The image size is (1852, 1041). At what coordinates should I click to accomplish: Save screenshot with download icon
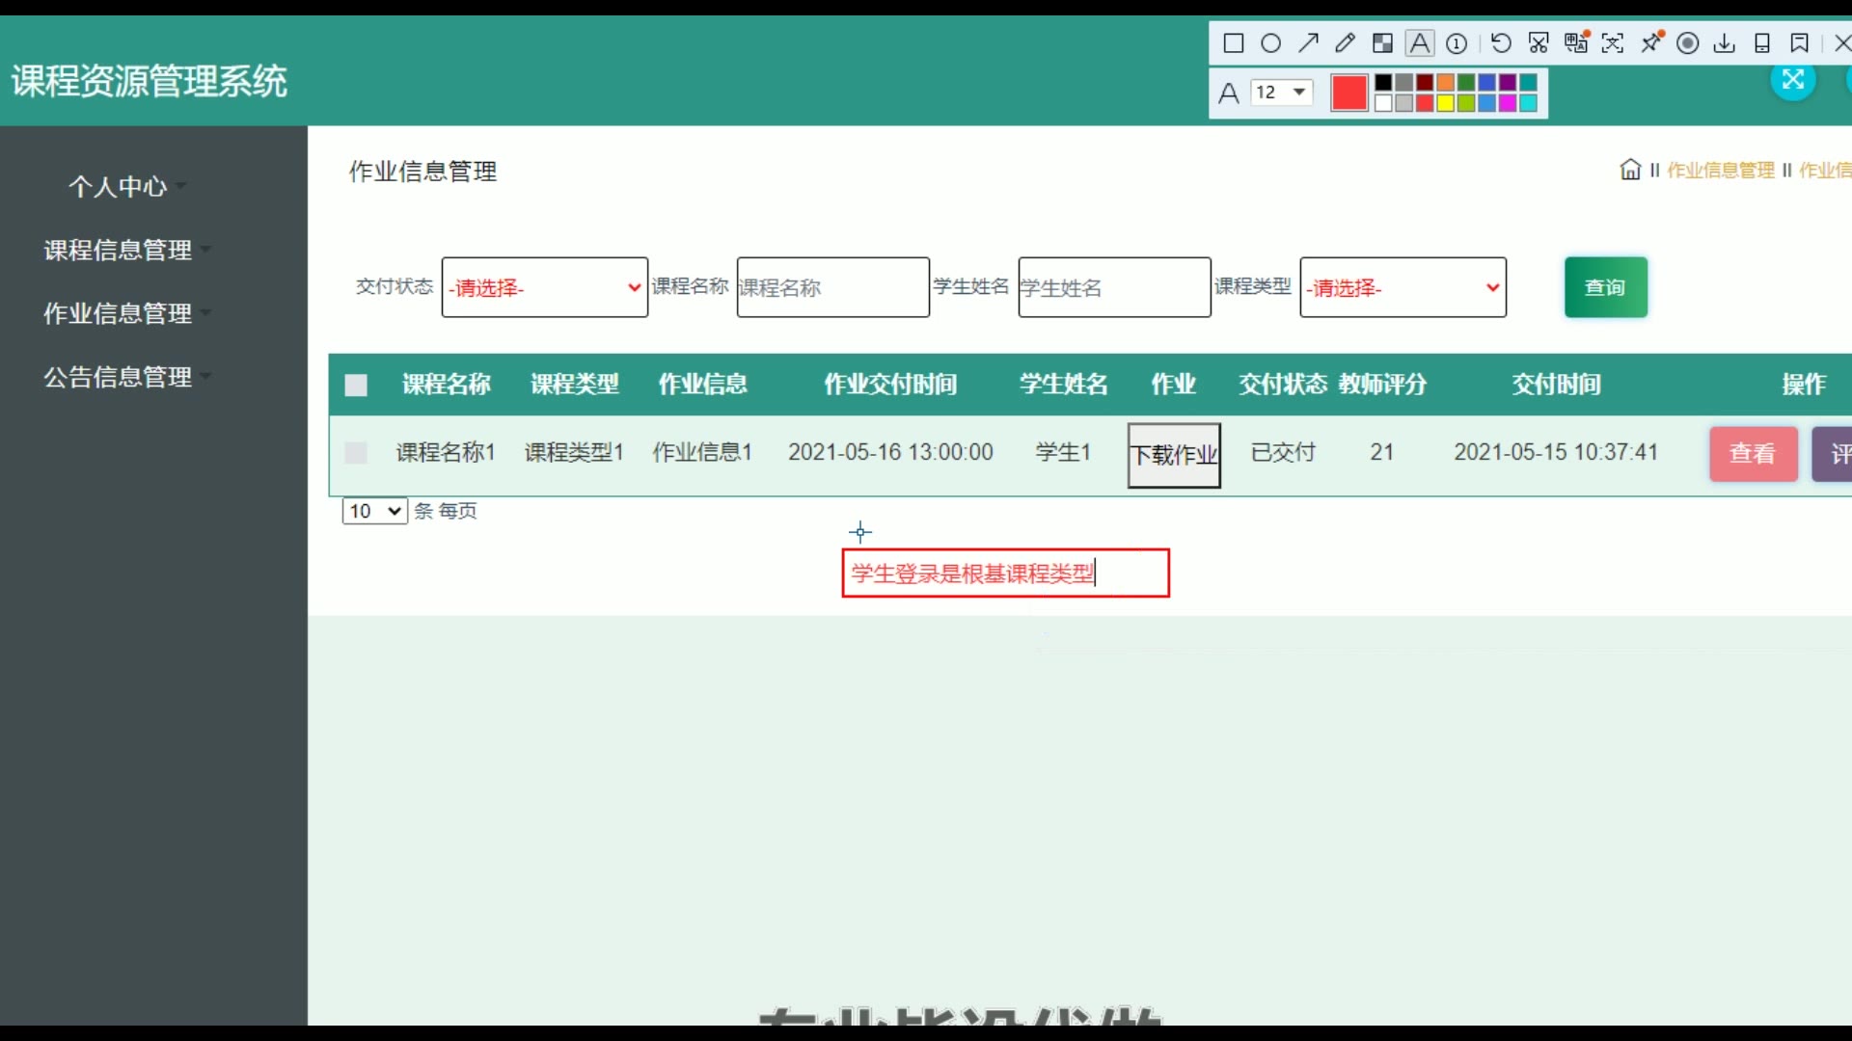[x=1725, y=43]
